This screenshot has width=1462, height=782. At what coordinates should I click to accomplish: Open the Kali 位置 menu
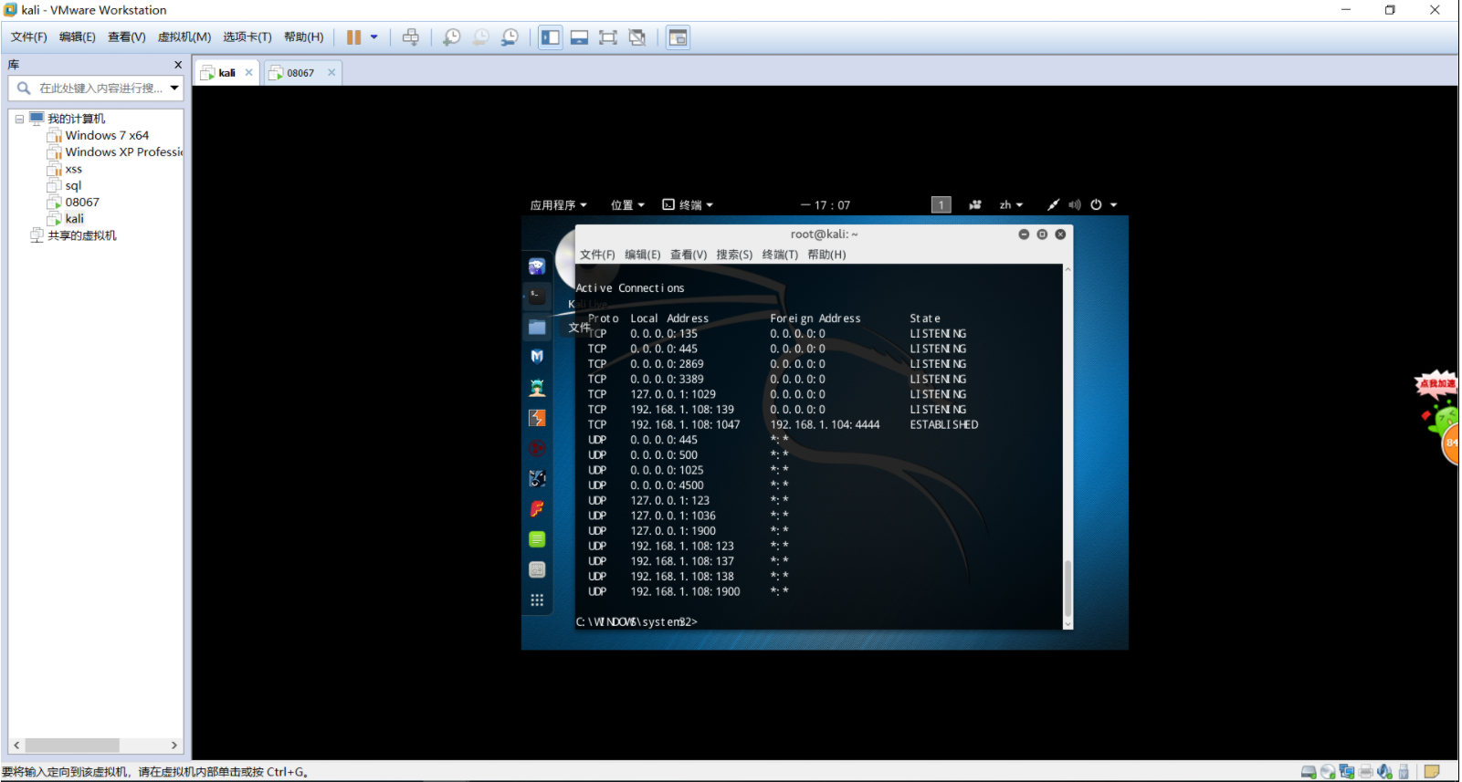(627, 205)
